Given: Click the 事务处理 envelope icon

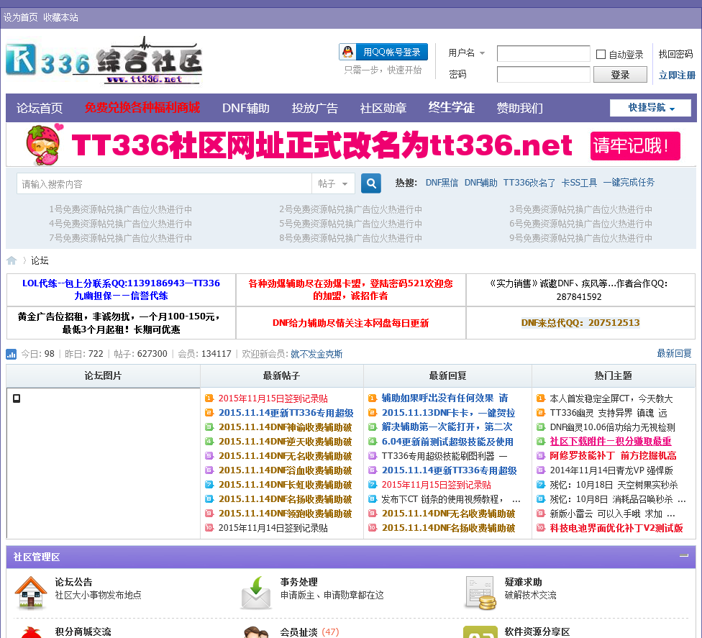Looking at the screenshot, I should pyautogui.click(x=255, y=593).
